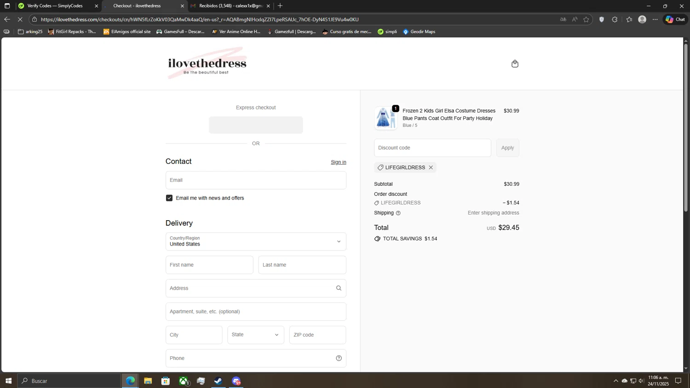Open the tracking prevention shield icon

601,19
